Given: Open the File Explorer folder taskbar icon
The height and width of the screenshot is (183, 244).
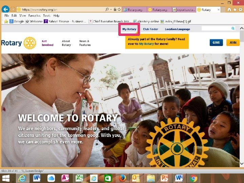Looking at the screenshot, I should [x=151, y=178].
